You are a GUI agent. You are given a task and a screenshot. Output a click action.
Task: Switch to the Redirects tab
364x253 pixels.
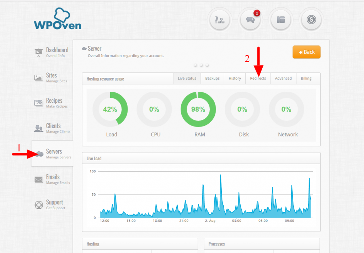click(x=258, y=79)
